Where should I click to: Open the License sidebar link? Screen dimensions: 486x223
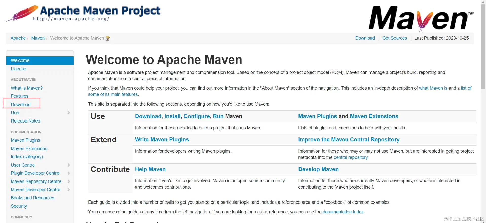point(18,69)
